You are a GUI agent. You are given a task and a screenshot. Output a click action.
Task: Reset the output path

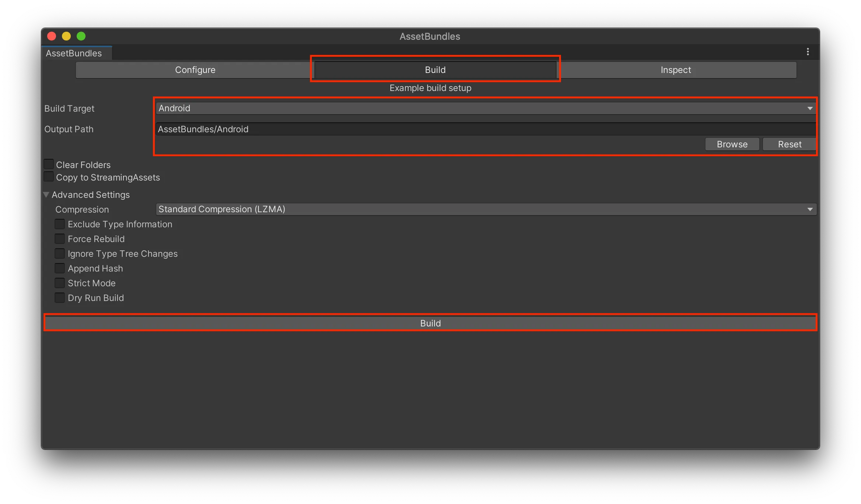point(789,144)
